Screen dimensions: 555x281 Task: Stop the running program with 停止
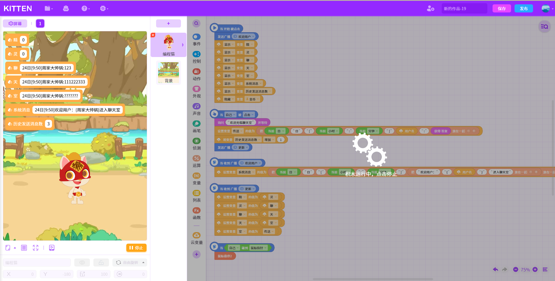click(136, 248)
